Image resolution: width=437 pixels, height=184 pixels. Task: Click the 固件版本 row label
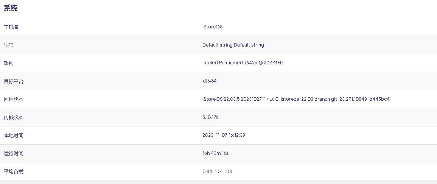(14, 99)
